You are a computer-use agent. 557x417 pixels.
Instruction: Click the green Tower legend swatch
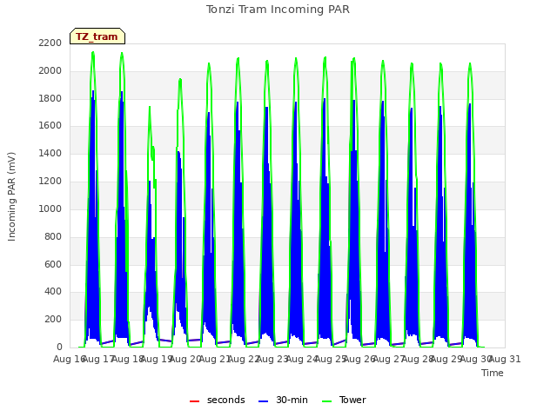[327, 401]
